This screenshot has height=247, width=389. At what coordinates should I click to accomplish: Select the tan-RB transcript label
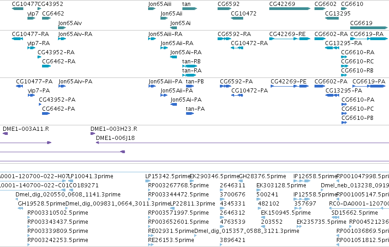[191, 62]
